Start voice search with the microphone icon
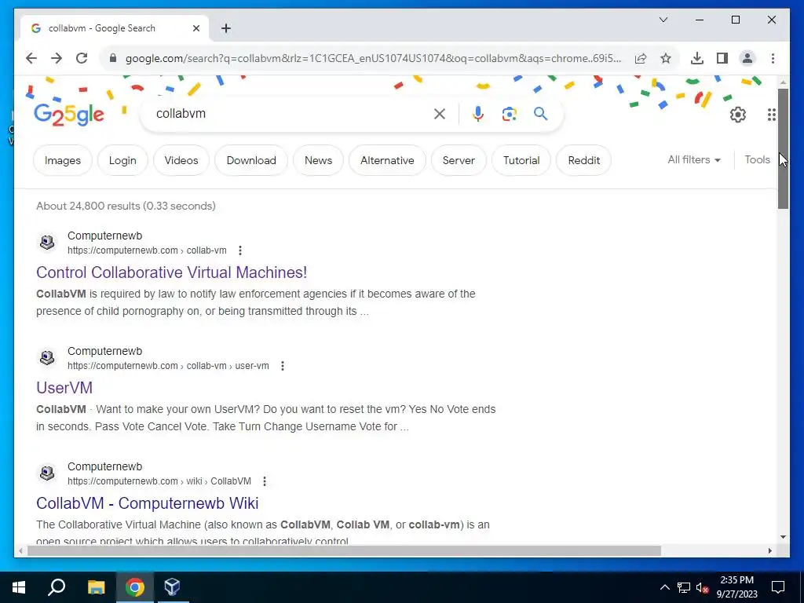This screenshot has width=804, height=603. [x=478, y=114]
